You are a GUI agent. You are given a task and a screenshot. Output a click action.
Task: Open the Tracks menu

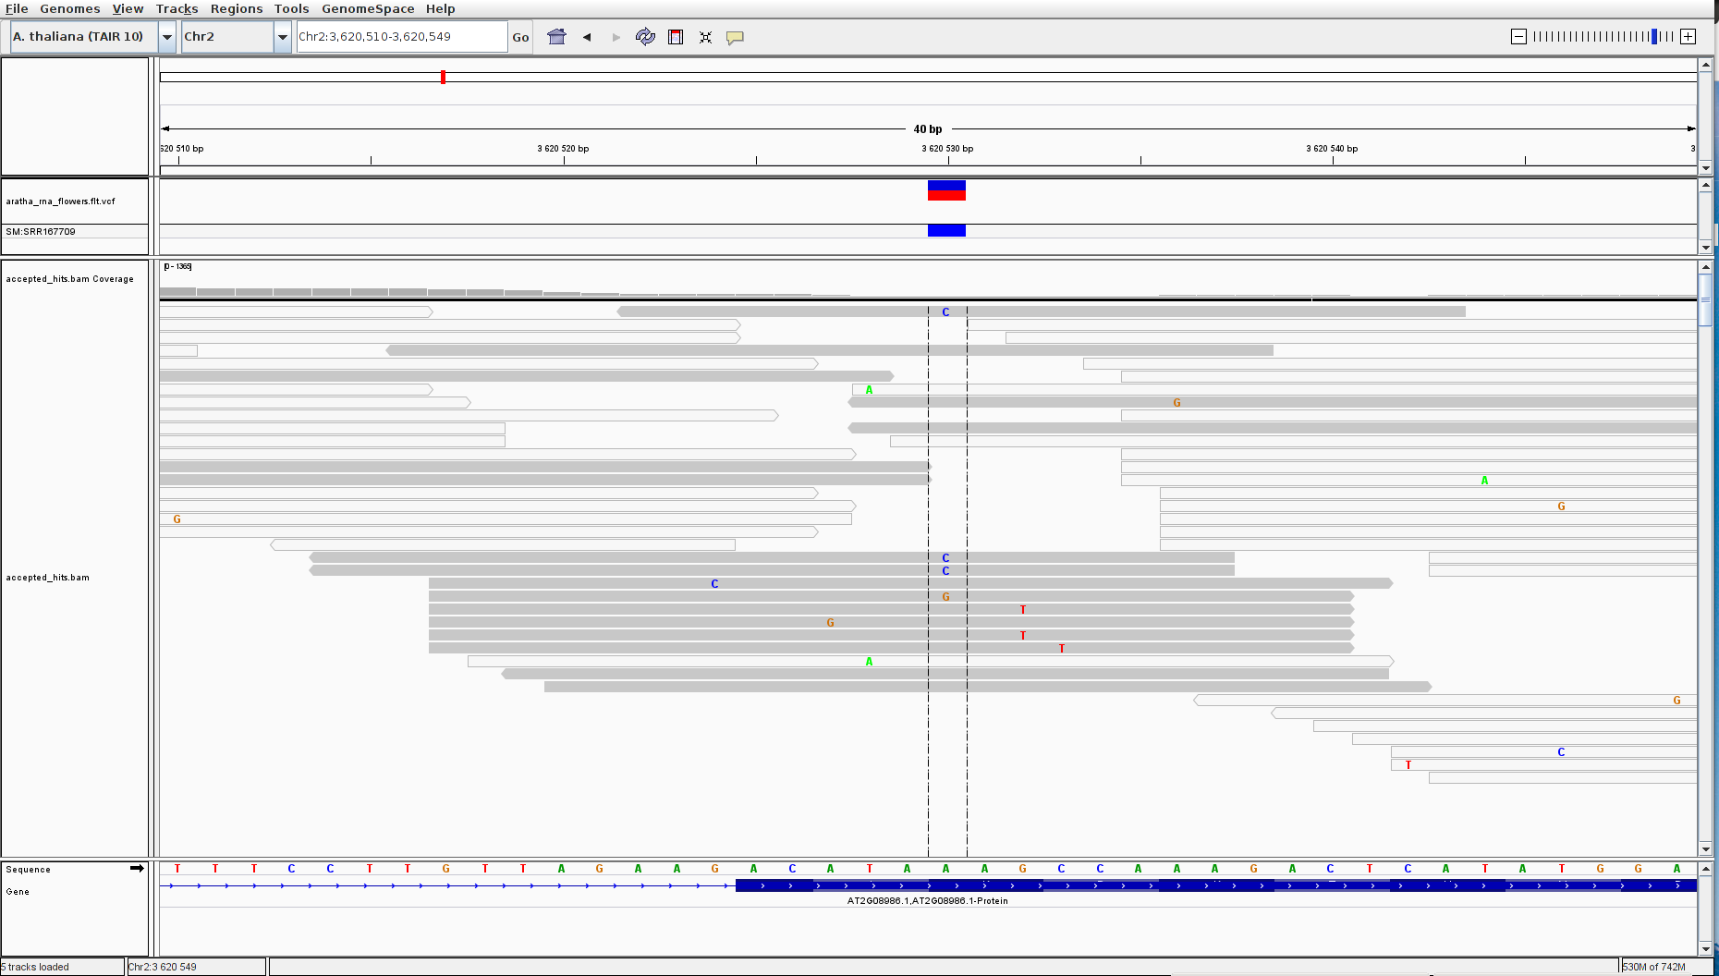[x=177, y=8]
